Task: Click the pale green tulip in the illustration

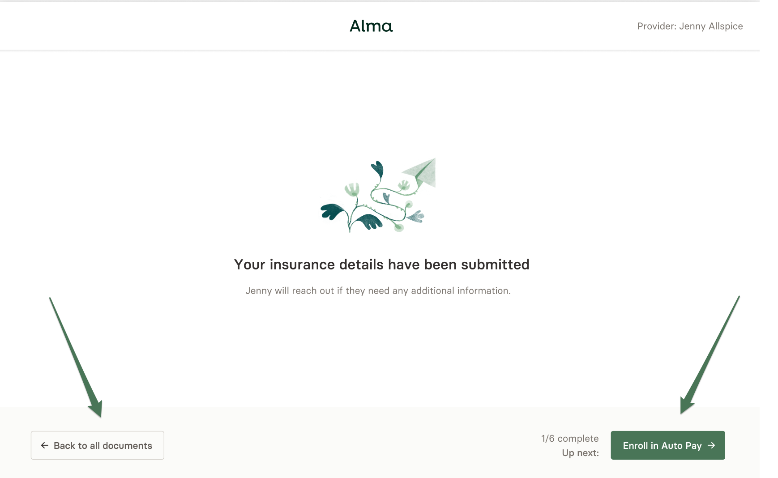Action: tap(352, 189)
